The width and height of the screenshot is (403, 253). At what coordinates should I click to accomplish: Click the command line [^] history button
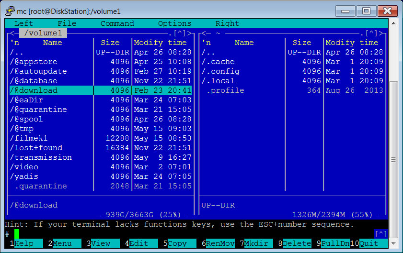(381, 234)
